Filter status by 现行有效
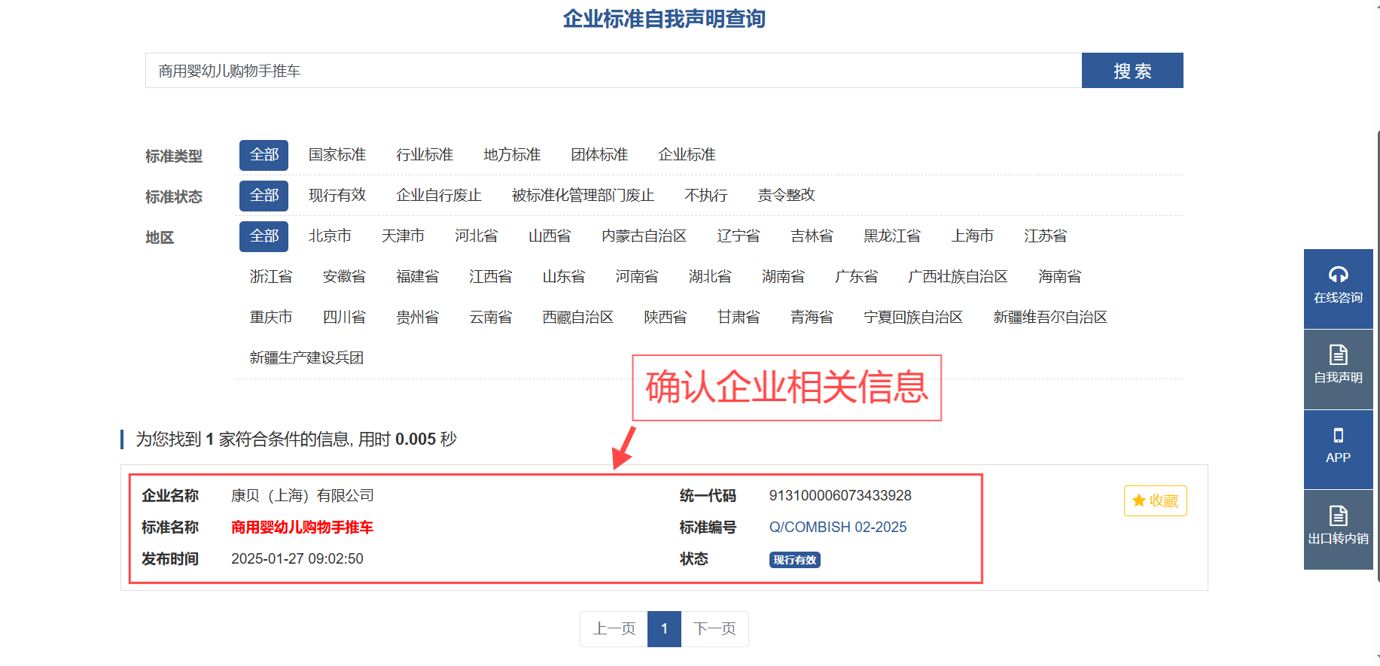The width and height of the screenshot is (1380, 666). (337, 196)
